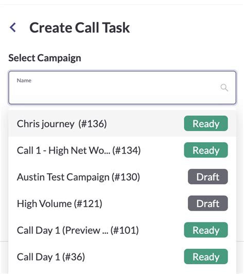Click the magnifying glass search icon
This screenshot has width=244, height=274.
(224, 88)
